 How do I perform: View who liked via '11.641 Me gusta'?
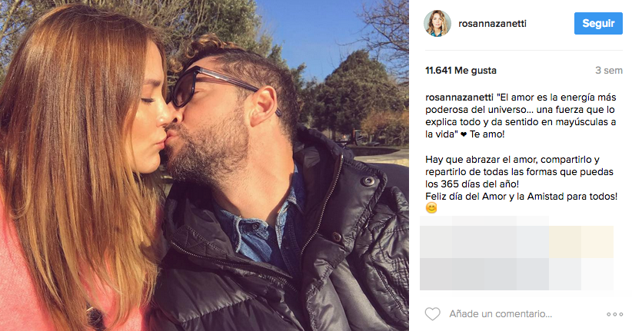[461, 71]
